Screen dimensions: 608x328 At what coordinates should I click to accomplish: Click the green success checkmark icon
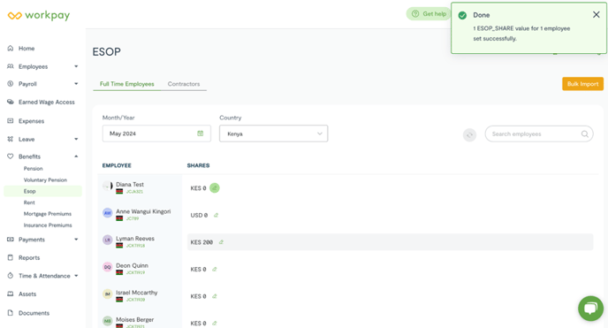tap(462, 16)
